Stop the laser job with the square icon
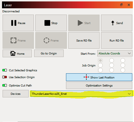 click(51, 23)
